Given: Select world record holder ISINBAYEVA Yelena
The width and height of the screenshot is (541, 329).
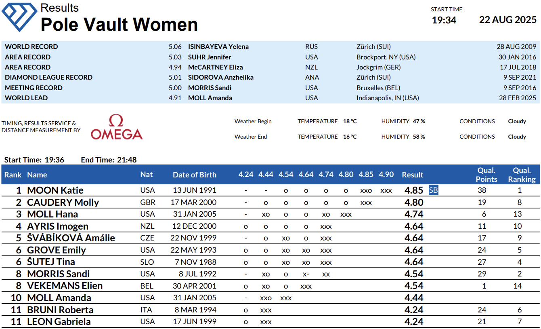Looking at the screenshot, I should [x=218, y=46].
